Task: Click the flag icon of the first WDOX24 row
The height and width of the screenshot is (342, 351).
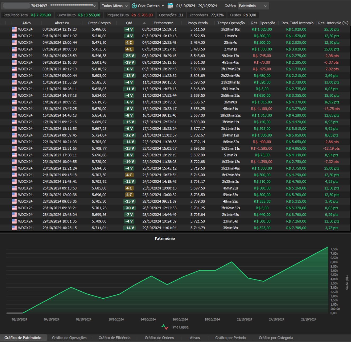Action: (x=14, y=29)
